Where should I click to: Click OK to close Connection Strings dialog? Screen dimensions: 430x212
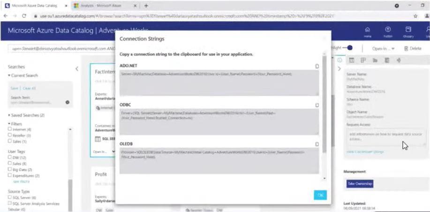click(x=320, y=195)
